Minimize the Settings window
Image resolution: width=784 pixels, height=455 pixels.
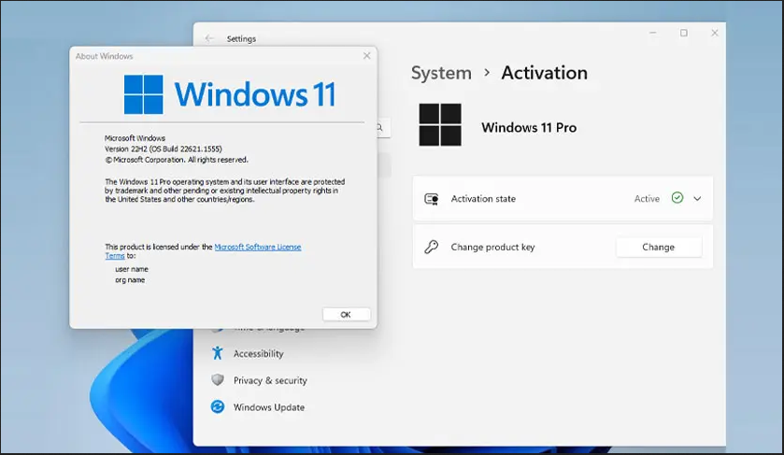[652, 33]
